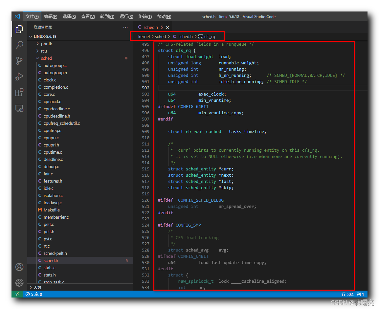The width and height of the screenshot is (379, 309).
Task: Click the errors and warnings status indicator
Action: [x=34, y=294]
